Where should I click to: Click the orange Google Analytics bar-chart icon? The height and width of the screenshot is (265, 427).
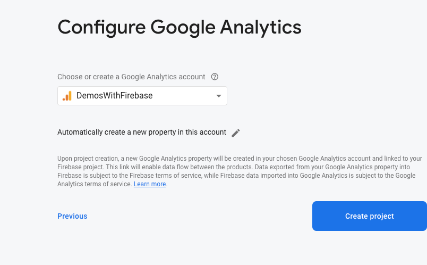point(67,96)
